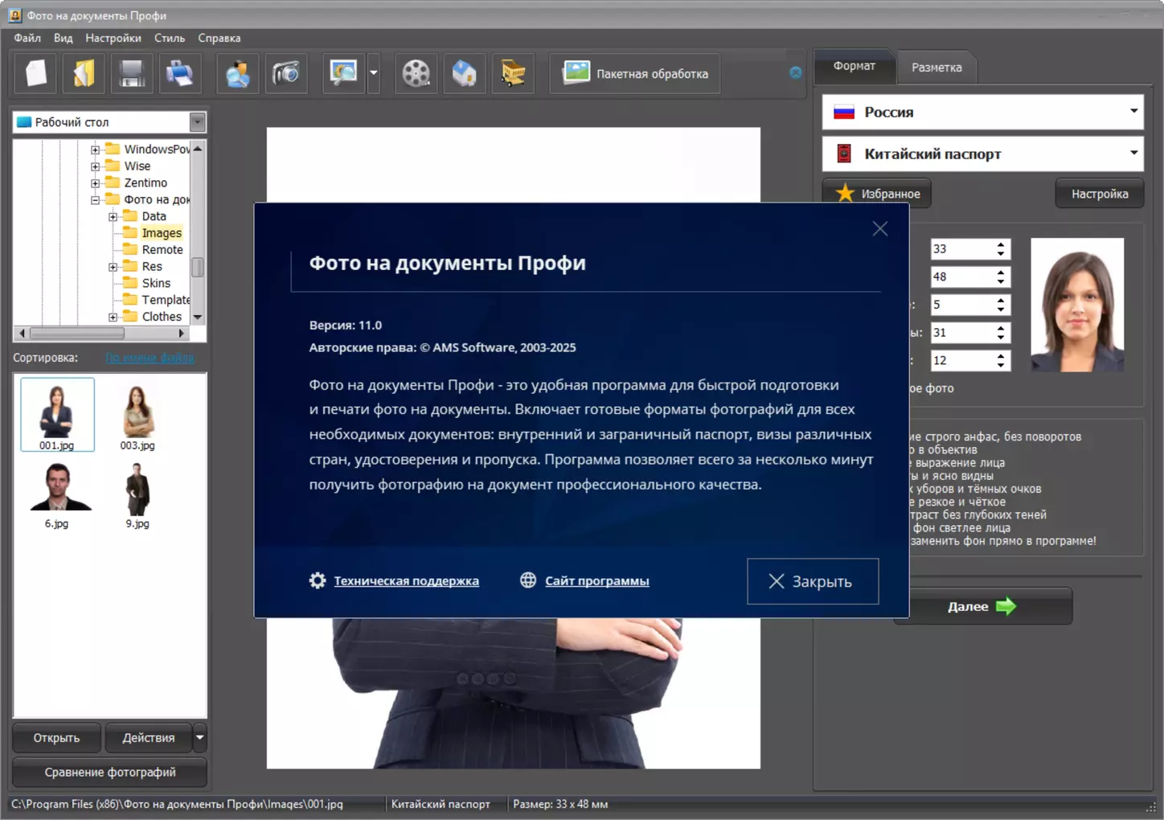
Task: Click the small blue round toolbar icon
Action: tap(796, 72)
